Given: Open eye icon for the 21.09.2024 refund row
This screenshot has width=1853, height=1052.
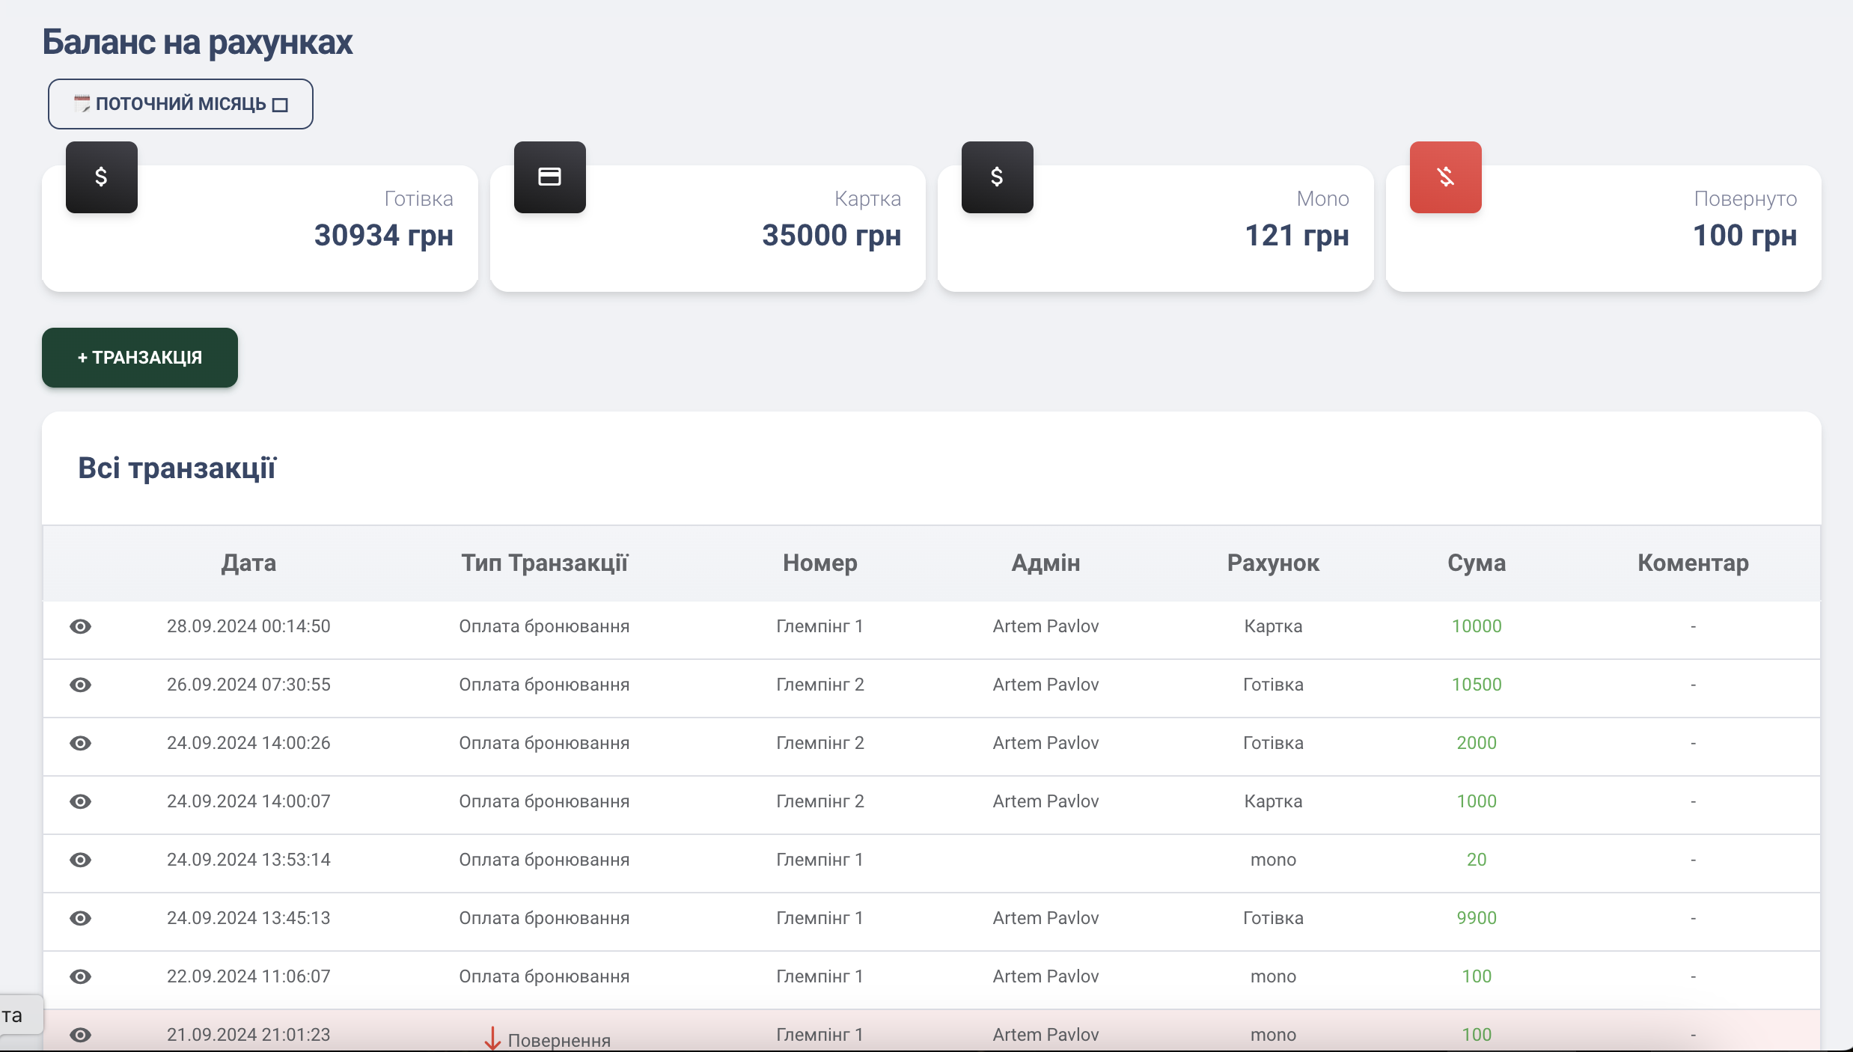Looking at the screenshot, I should (80, 1035).
